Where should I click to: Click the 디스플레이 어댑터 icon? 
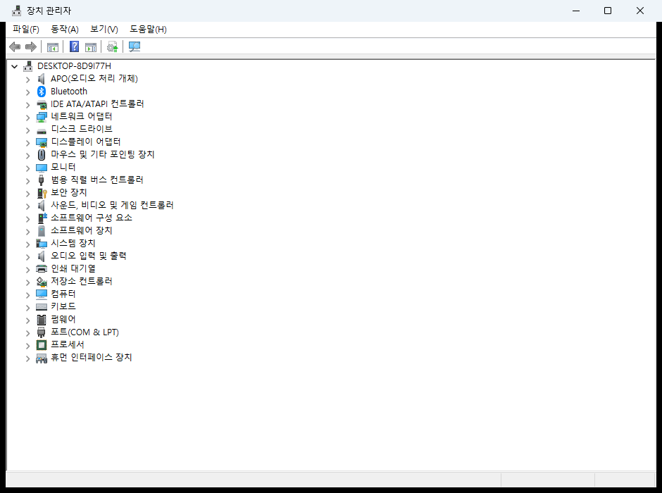(x=42, y=142)
